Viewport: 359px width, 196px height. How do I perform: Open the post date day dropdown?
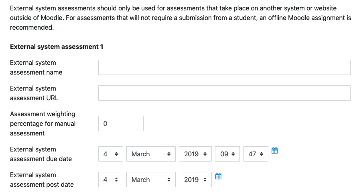click(111, 180)
